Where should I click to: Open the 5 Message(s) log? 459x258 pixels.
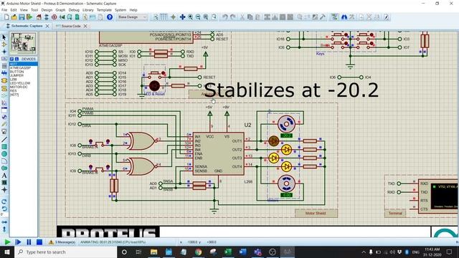point(62,242)
